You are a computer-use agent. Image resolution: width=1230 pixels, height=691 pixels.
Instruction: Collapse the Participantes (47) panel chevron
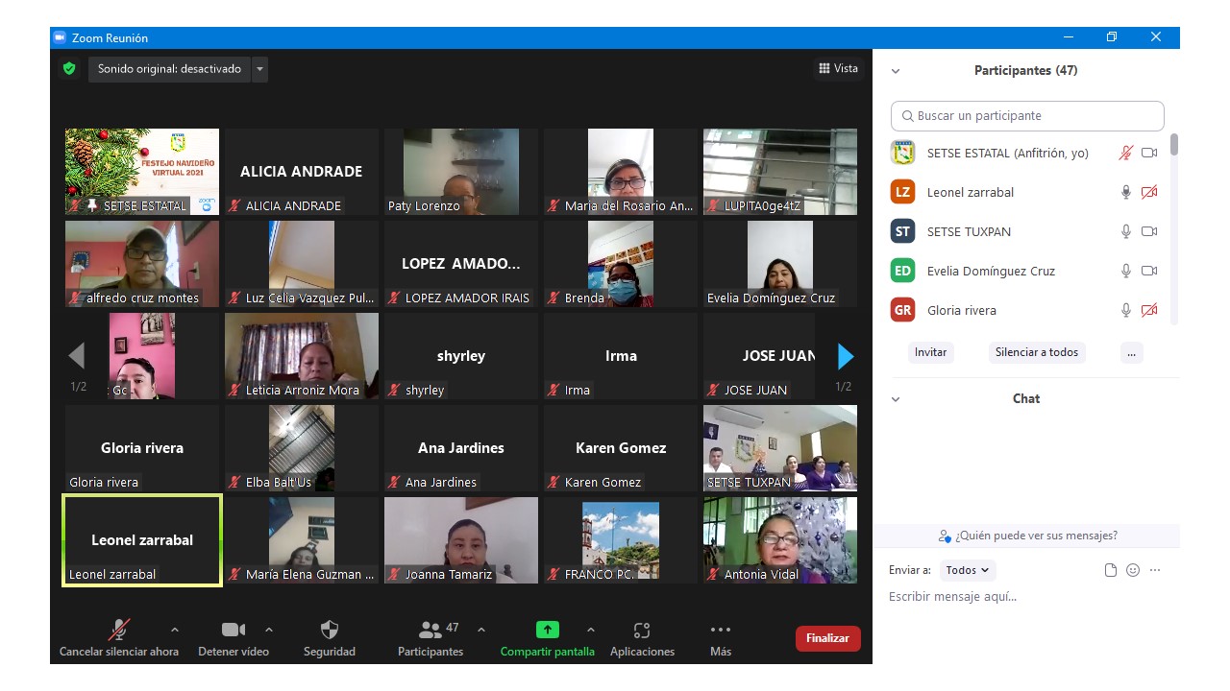pos(896,71)
